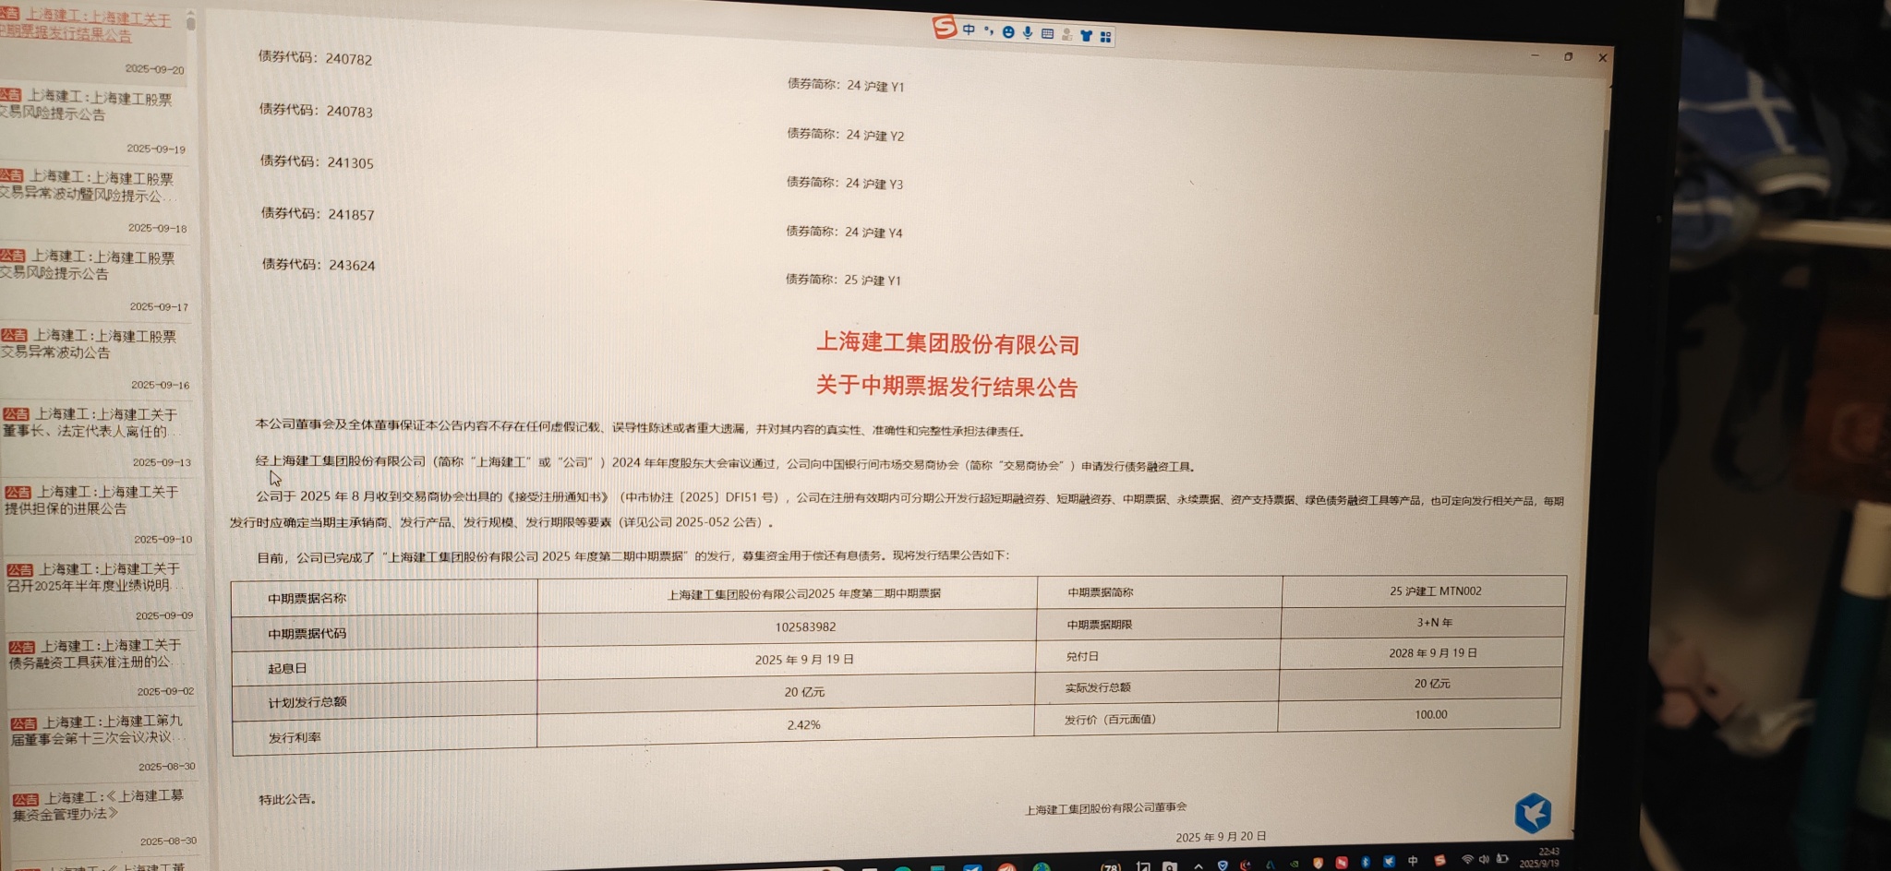This screenshot has height=871, width=1891.
Task: Click the 公告 tag beside 募集资金管理办法
Action: pyautogui.click(x=26, y=799)
